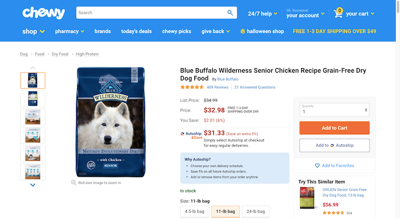Open the shopping cart icon
Viewport: 400px width, 219px height.
(x=338, y=13)
